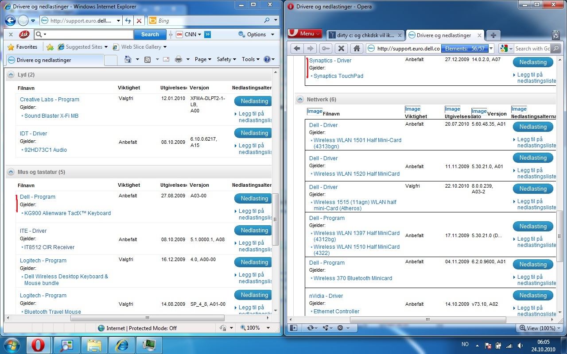Close the Ask toolbar in IE
This screenshot has width=567, height=354.
(11, 35)
